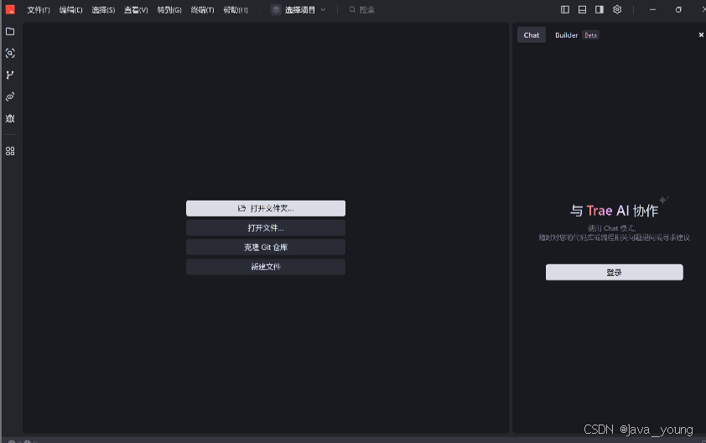Open settings via the gear icon
706x443 pixels.
click(617, 9)
